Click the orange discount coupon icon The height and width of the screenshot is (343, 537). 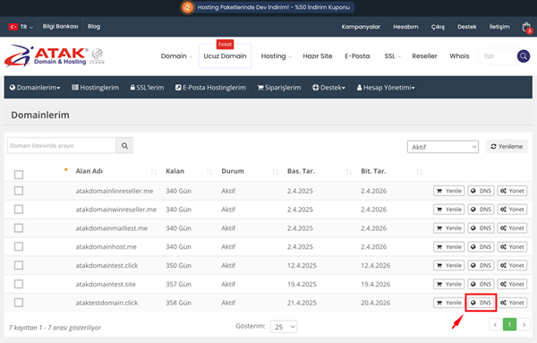187,7
